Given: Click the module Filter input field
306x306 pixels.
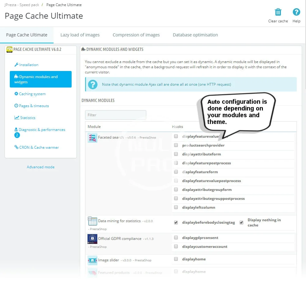Looking at the screenshot, I should pos(115,115).
